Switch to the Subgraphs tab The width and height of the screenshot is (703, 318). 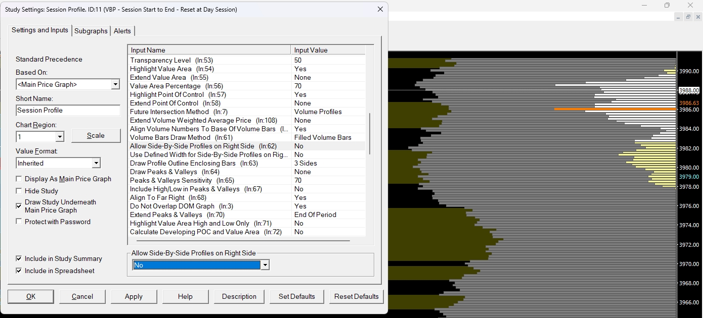pos(91,31)
